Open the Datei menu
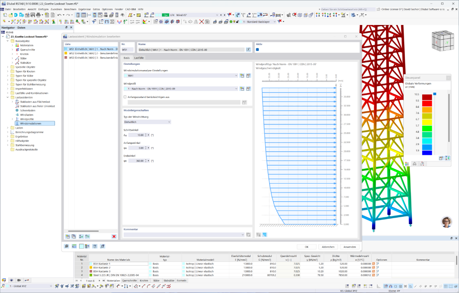Screen dimensions: 459x293 point(8,9)
